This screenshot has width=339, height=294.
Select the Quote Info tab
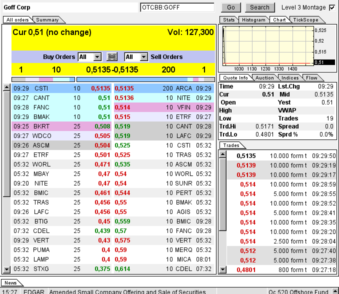(x=235, y=78)
